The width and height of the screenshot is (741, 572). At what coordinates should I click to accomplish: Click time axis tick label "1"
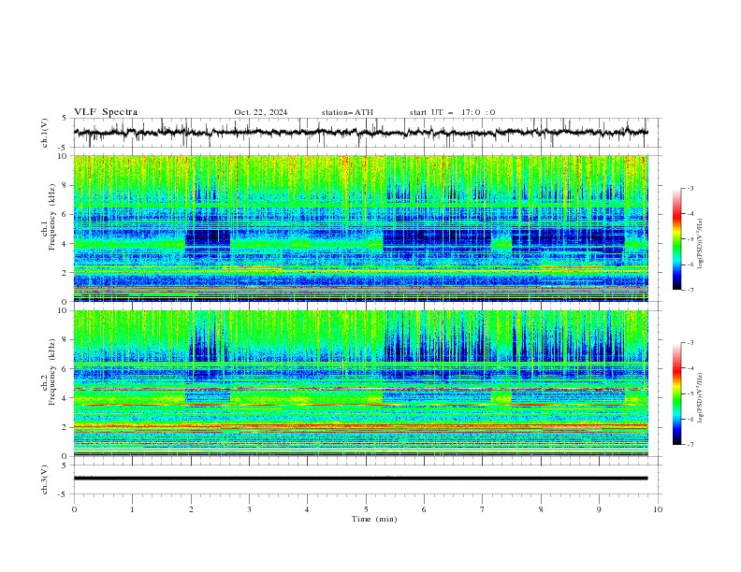tap(132, 509)
